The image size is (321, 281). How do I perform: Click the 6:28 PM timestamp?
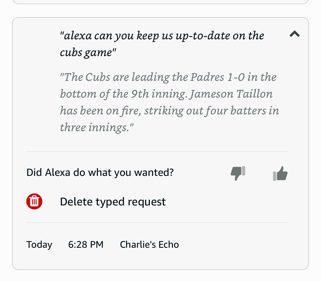click(x=86, y=245)
